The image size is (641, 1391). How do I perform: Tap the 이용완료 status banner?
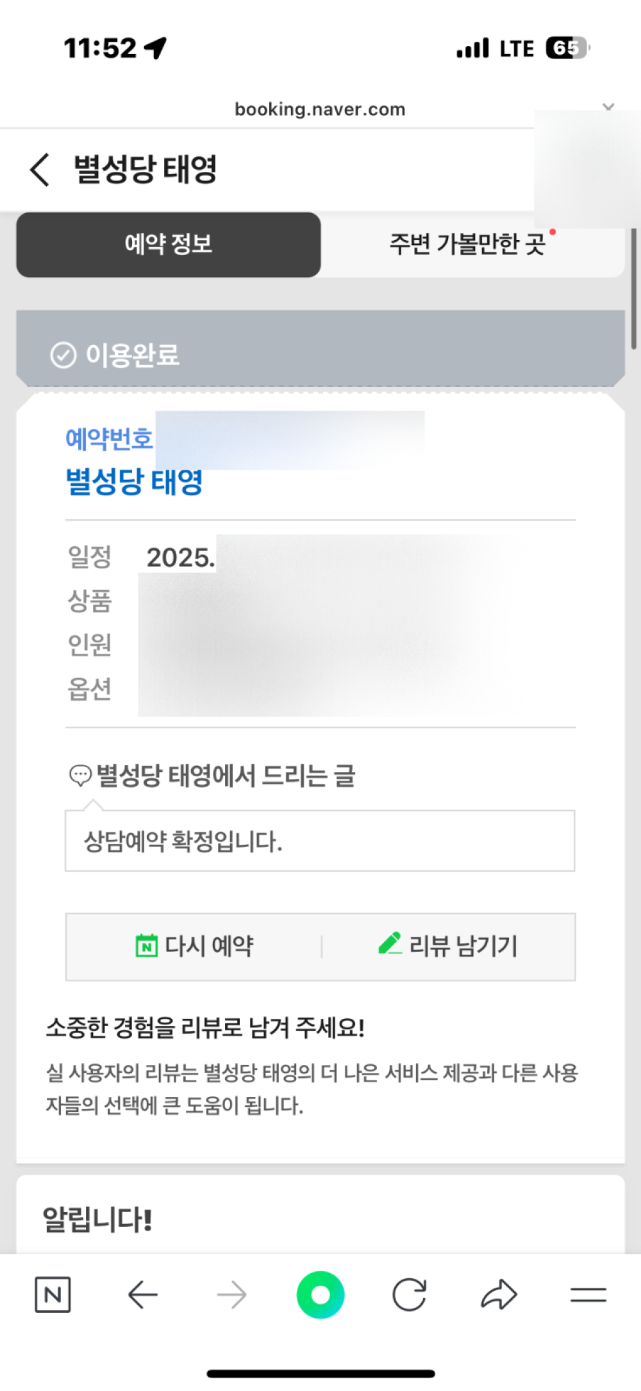point(320,355)
